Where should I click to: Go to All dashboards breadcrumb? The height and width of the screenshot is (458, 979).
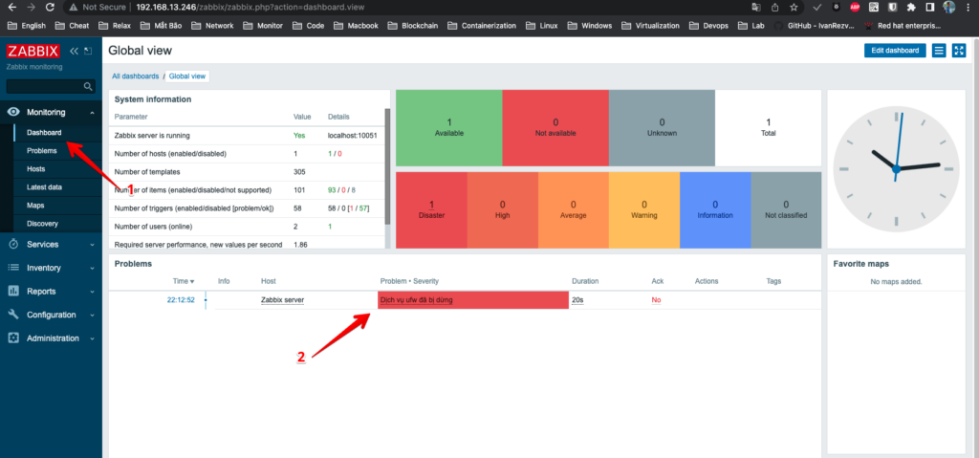(x=136, y=76)
